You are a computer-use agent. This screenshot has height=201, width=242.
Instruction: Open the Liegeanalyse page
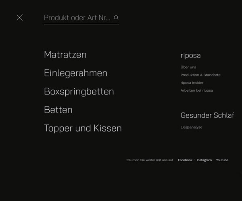click(192, 127)
